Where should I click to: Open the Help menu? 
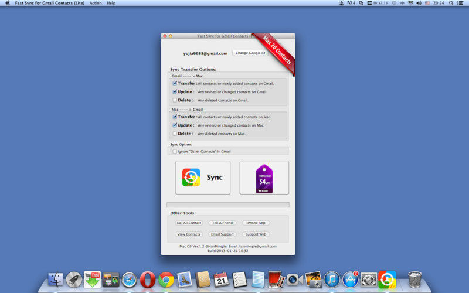[111, 3]
